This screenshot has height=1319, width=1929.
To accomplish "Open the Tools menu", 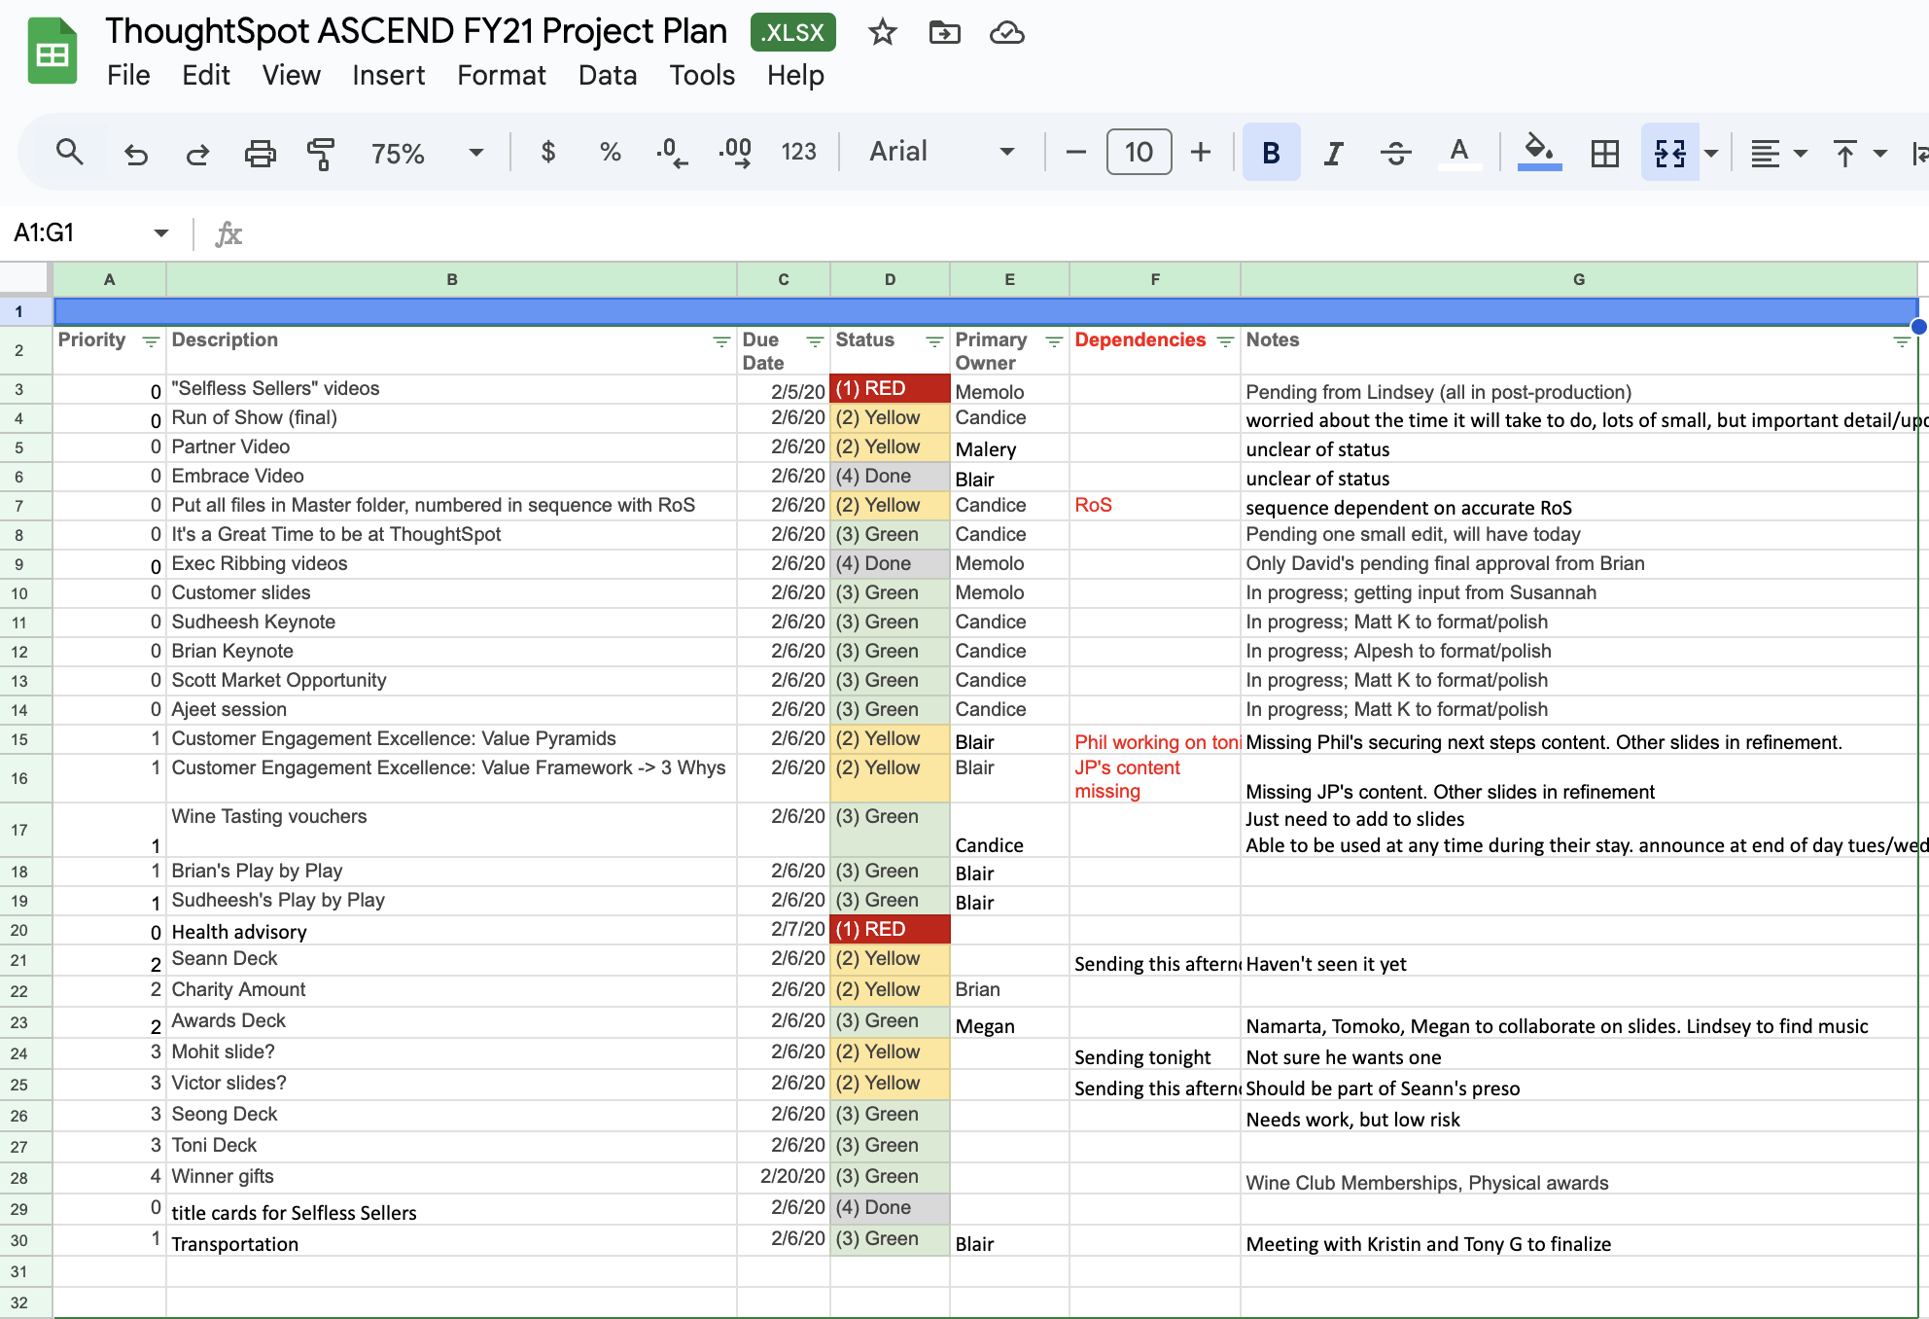I will pyautogui.click(x=702, y=75).
